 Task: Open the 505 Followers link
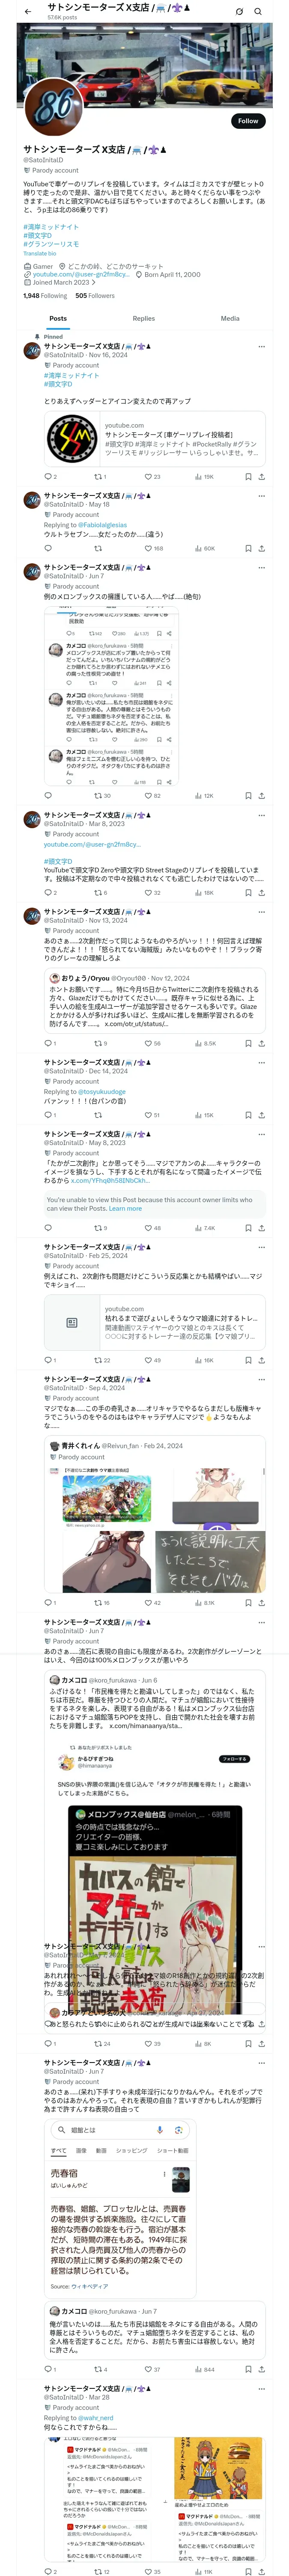(x=95, y=296)
